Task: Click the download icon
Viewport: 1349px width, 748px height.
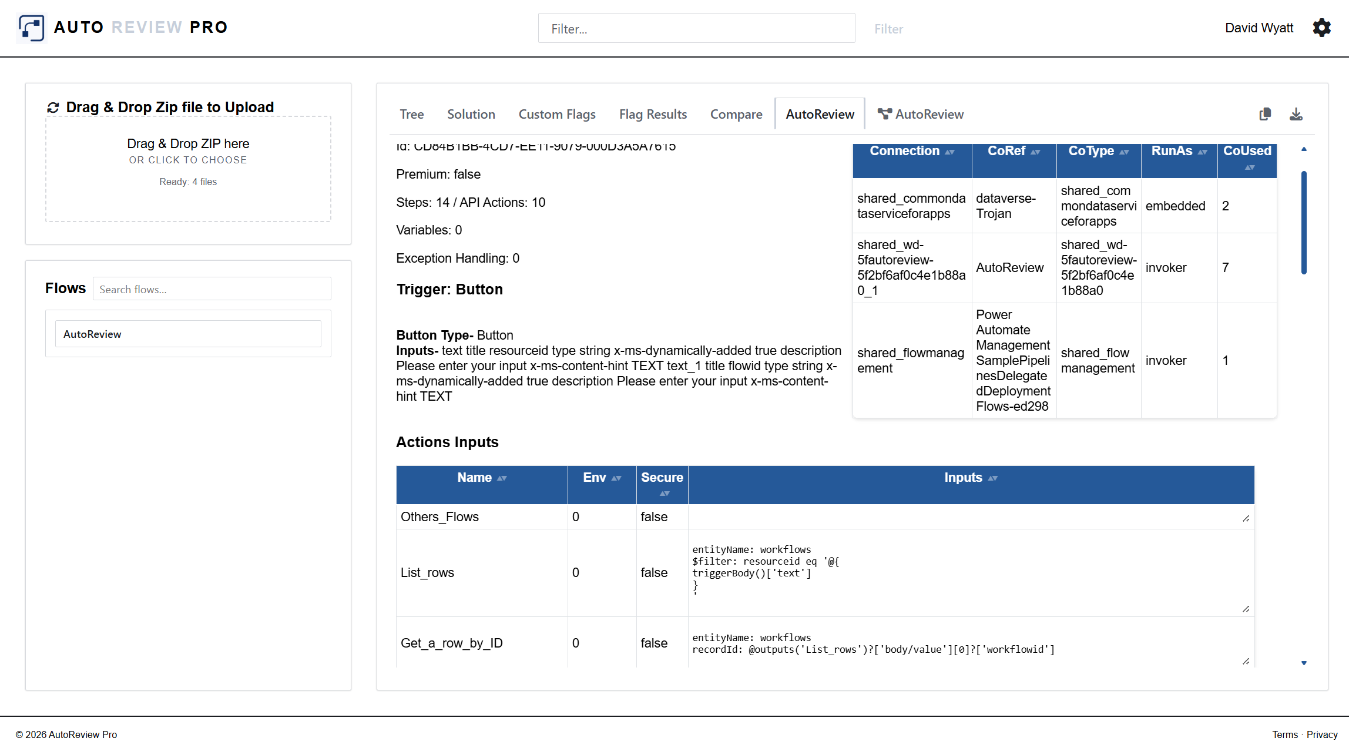Action: (1296, 114)
